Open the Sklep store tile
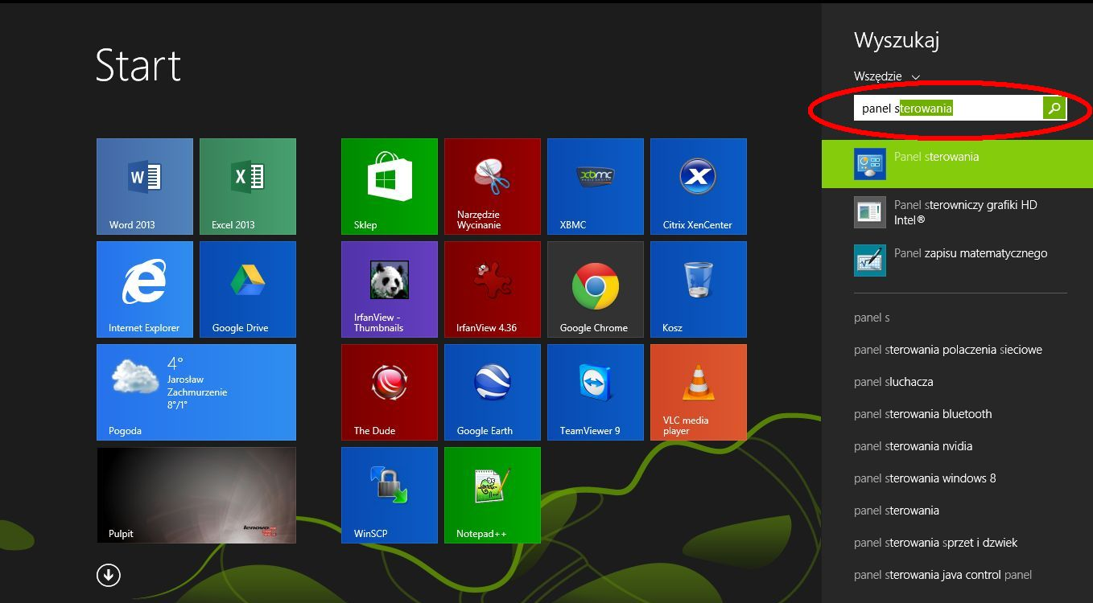 click(x=390, y=187)
